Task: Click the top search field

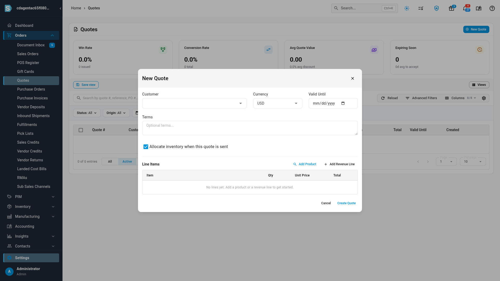Action: pos(365,8)
